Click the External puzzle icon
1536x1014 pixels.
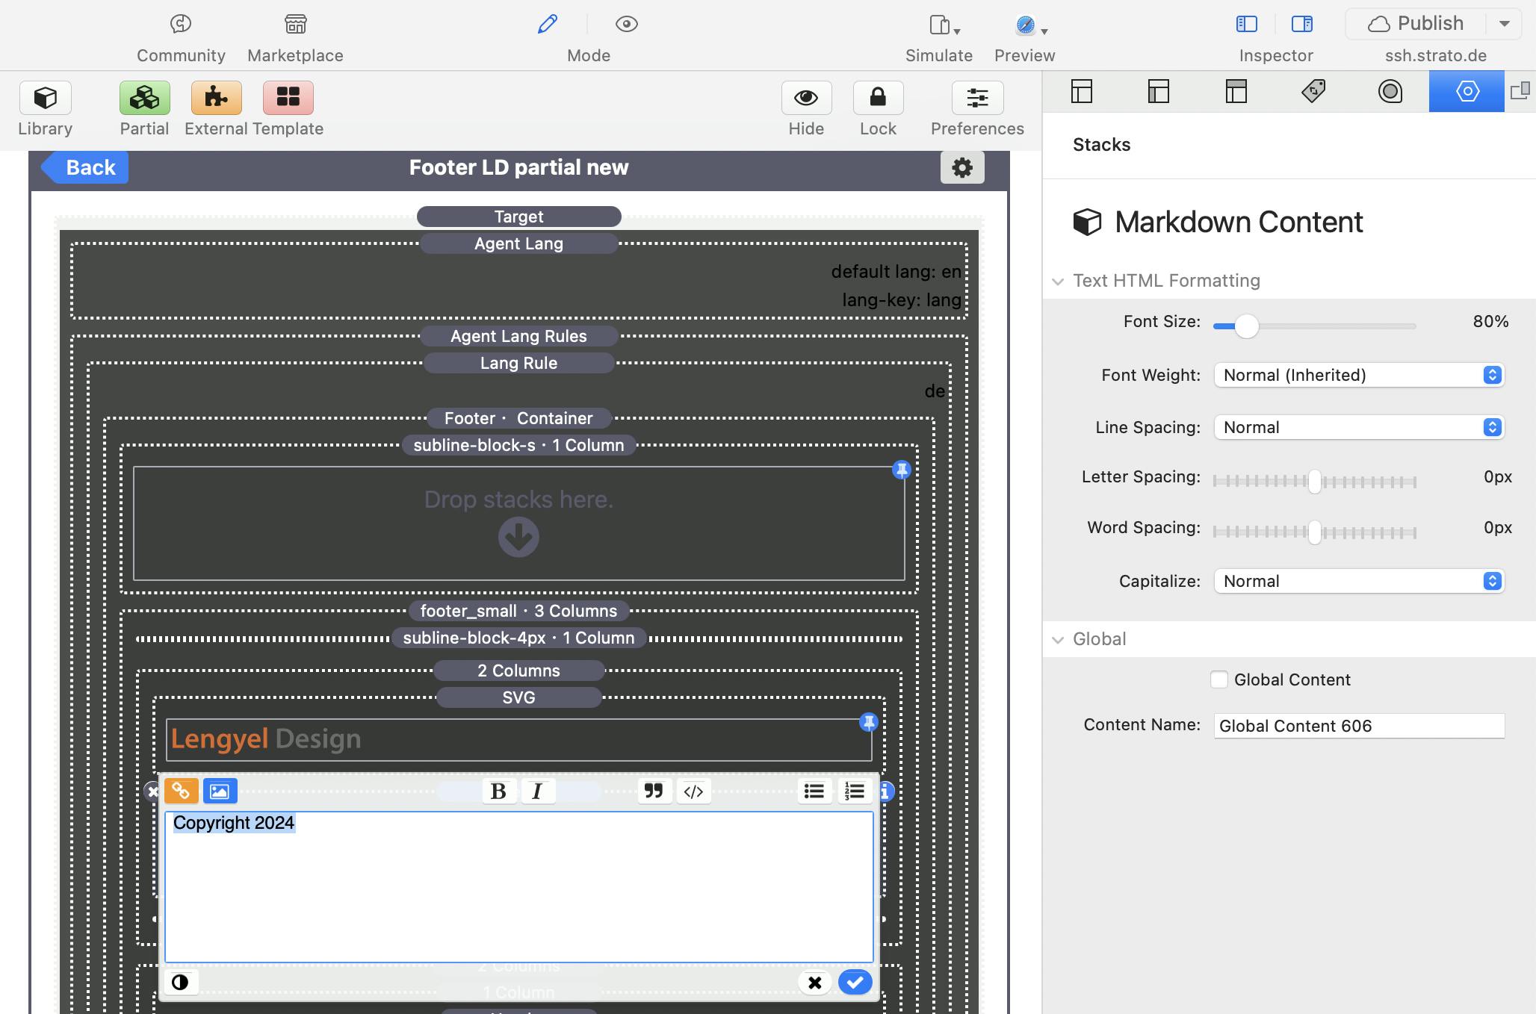coord(216,98)
